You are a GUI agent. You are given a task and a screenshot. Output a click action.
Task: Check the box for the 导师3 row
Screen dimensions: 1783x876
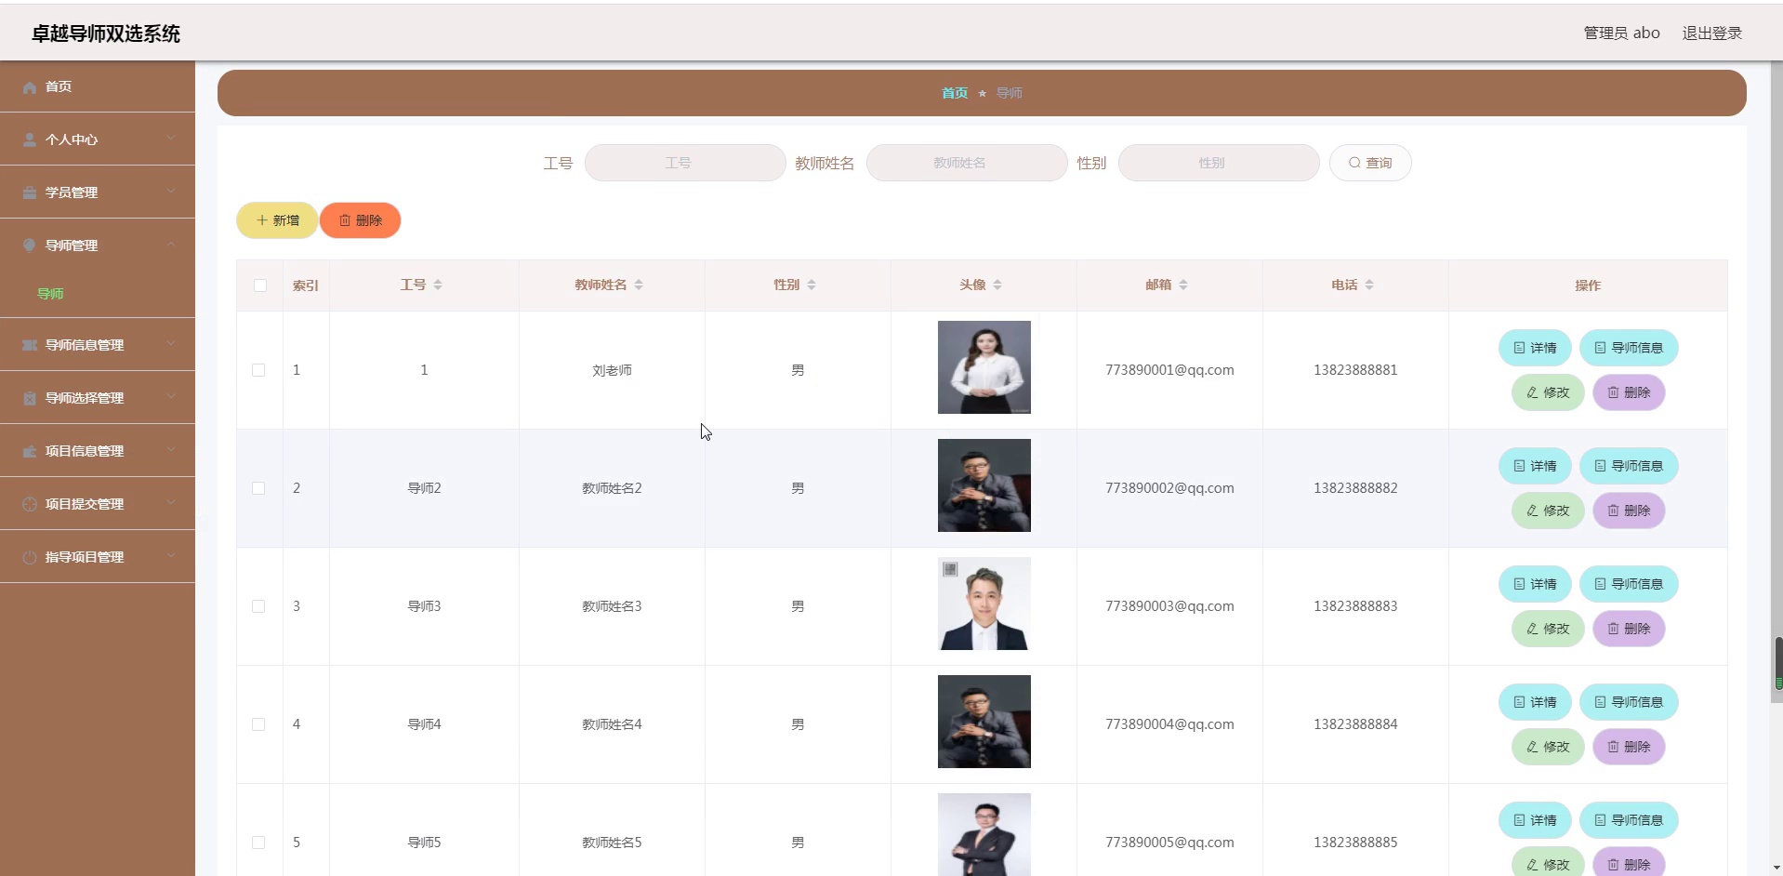point(258,606)
